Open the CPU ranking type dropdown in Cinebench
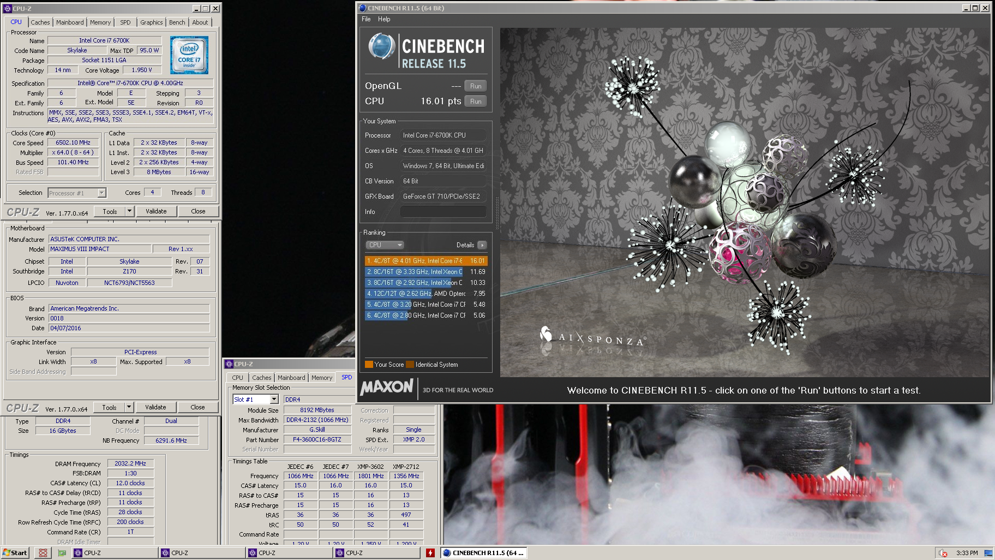The image size is (995, 560). (x=385, y=245)
